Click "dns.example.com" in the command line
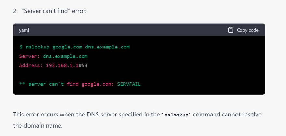286x136 pixels. (x=107, y=47)
